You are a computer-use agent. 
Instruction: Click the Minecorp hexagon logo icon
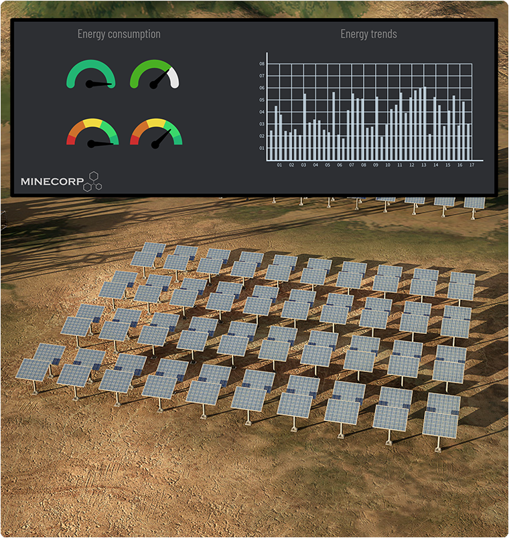(x=92, y=181)
